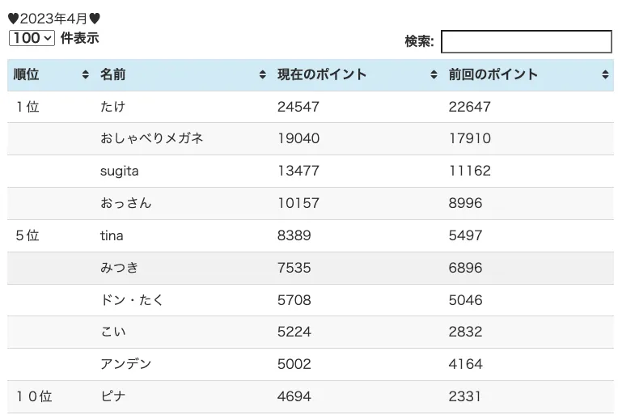Click the sugita name cell
Screen dimensions: 618x415
(121, 171)
